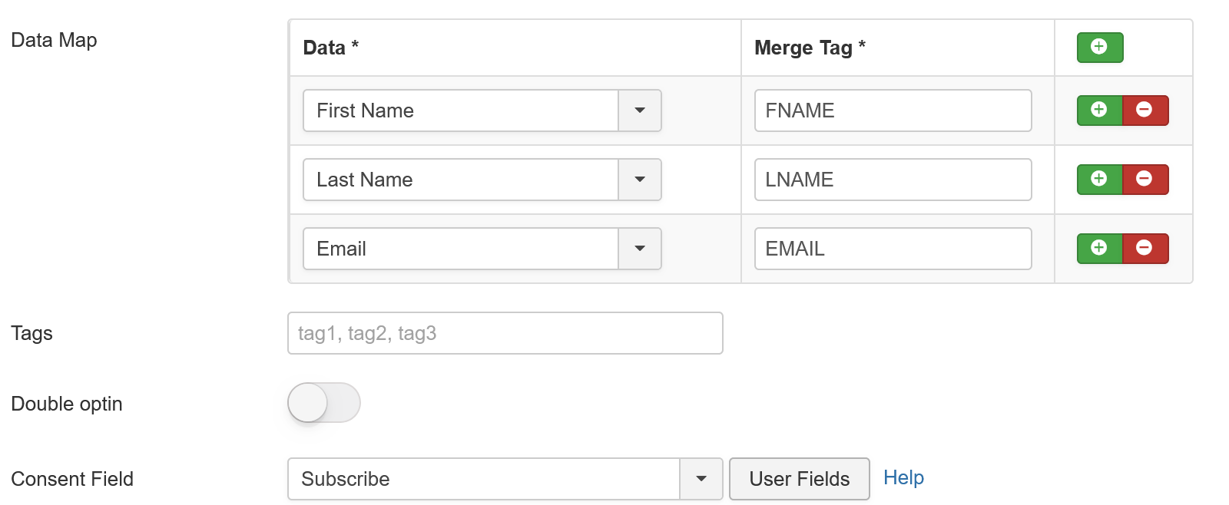Edit the FNAME merge tag field

pos(893,111)
